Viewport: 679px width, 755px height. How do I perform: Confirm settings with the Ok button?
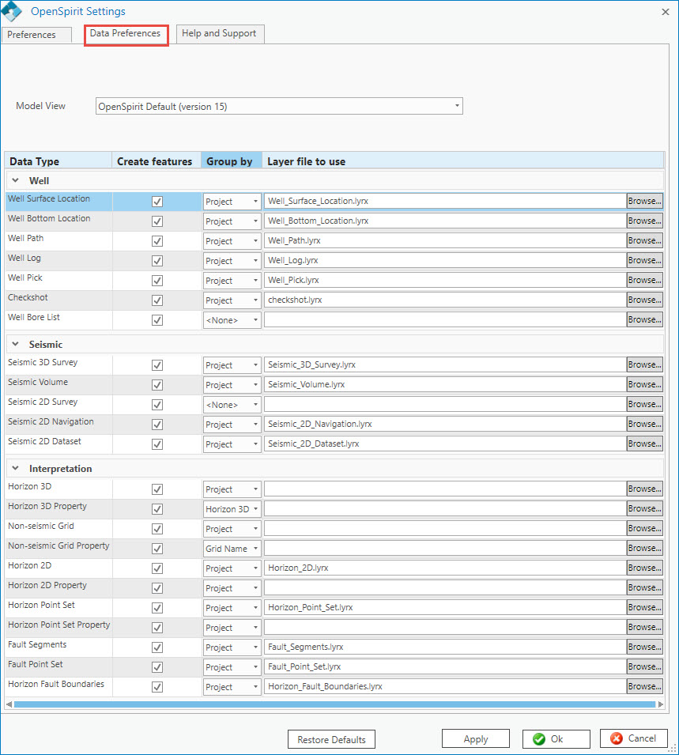[x=556, y=739]
